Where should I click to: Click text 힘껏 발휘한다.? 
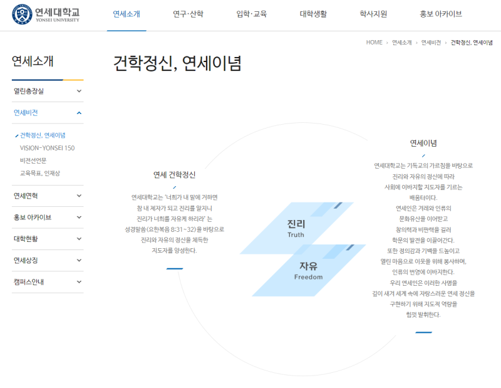(423, 315)
